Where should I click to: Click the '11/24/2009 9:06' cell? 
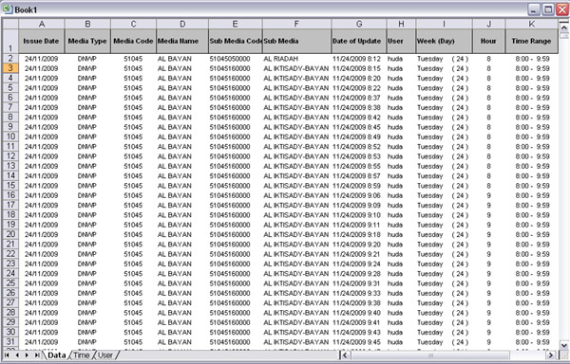(359, 195)
